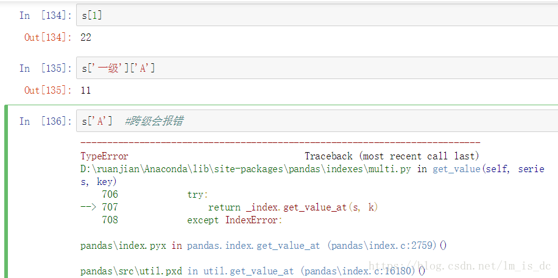The width and height of the screenshot is (558, 278).
Task: Click the Out[135] prompt label
Action: tap(48, 90)
